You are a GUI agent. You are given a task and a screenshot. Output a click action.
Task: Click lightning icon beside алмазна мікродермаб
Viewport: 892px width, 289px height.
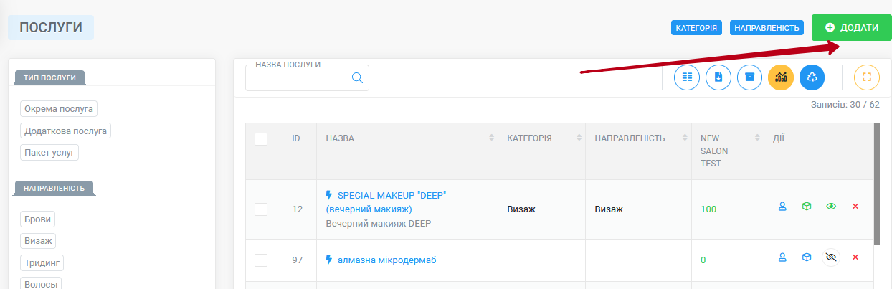click(x=329, y=260)
